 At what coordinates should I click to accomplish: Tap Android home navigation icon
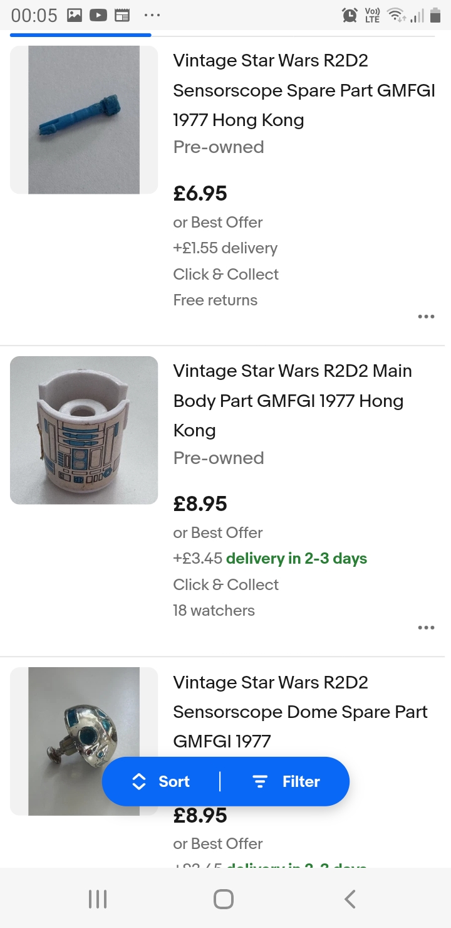click(x=224, y=899)
